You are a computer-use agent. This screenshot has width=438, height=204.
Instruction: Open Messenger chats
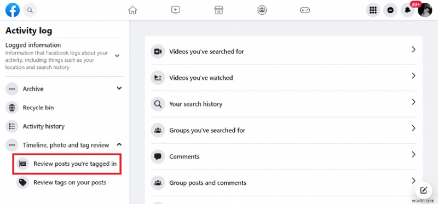coord(390,10)
